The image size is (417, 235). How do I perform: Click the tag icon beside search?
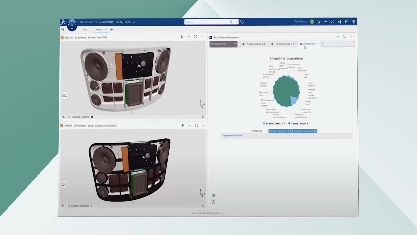242,22
